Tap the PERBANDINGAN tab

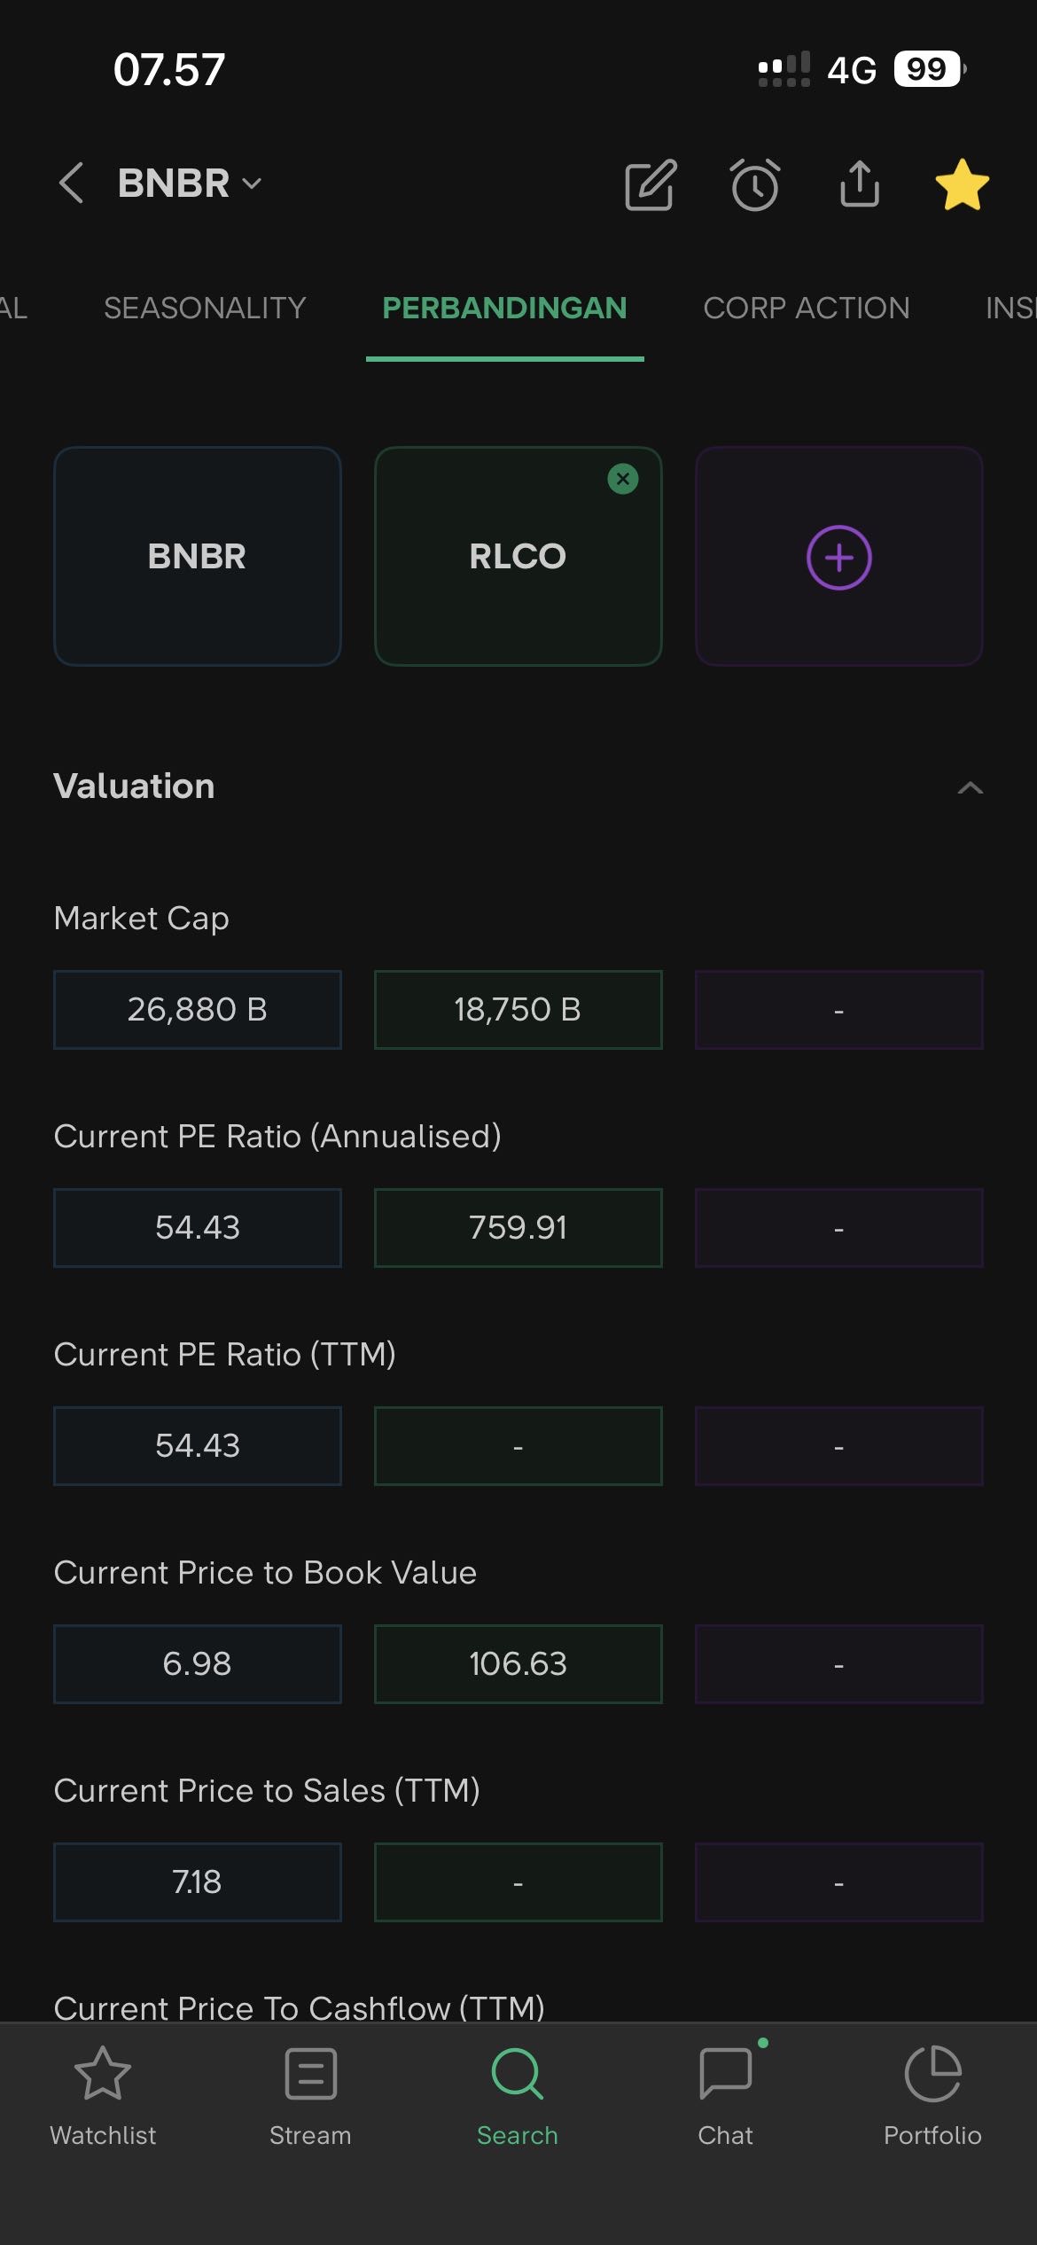(504, 308)
